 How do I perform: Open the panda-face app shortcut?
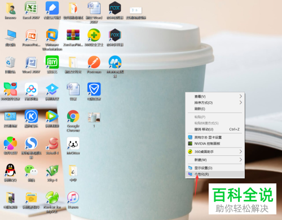(x=73, y=143)
